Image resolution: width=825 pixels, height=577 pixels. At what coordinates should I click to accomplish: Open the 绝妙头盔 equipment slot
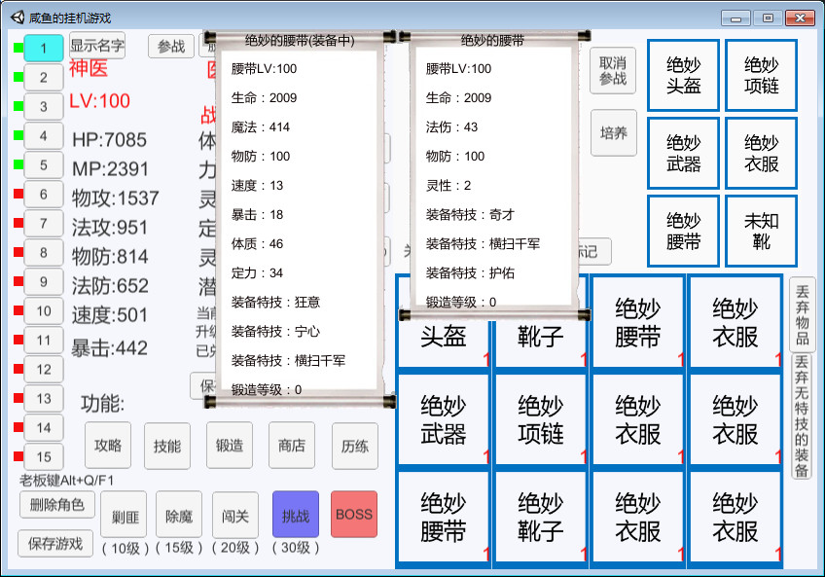(683, 75)
